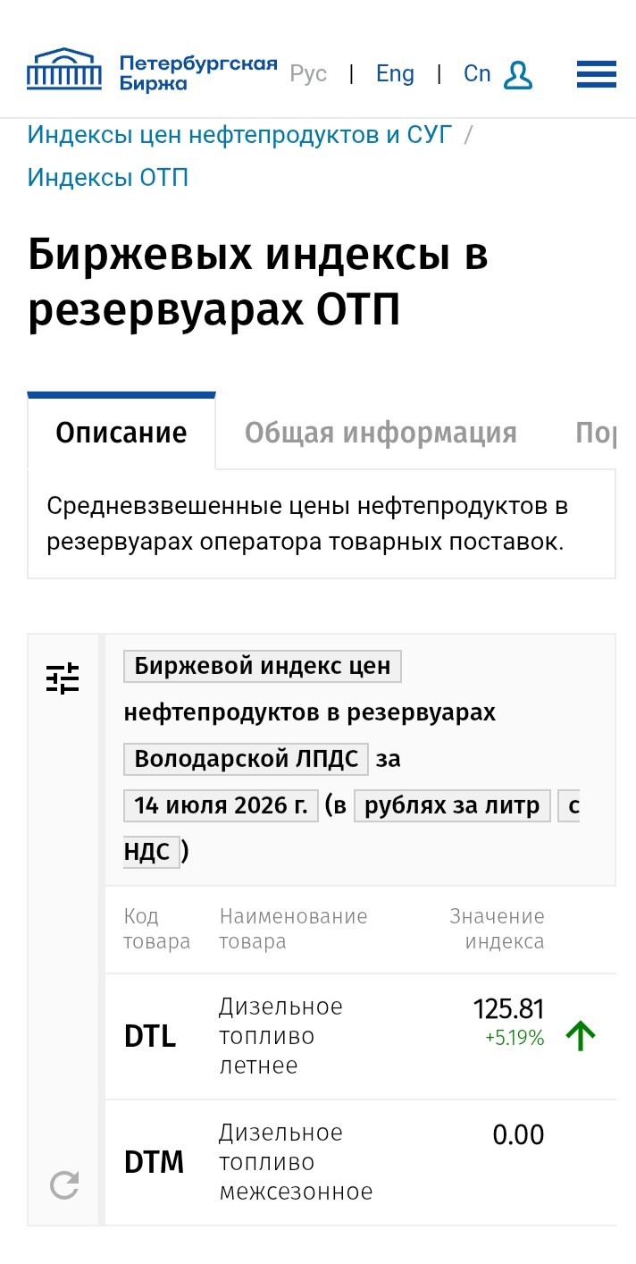Refresh the index data with reload icon
Viewport: 636px width, 1264px height.
click(x=64, y=1185)
